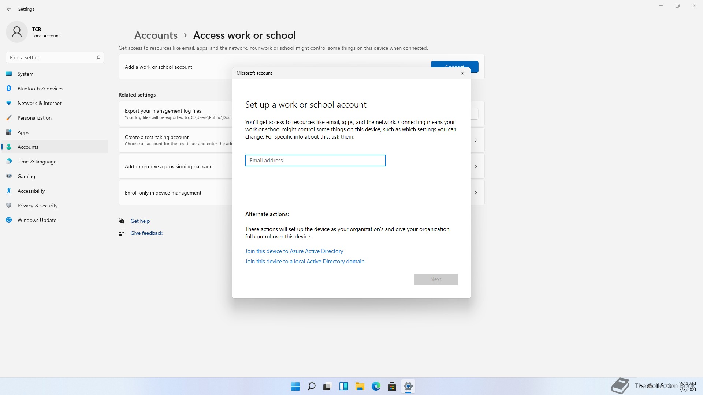The height and width of the screenshot is (395, 703).
Task: Open the Give feedback link
Action: click(146, 233)
